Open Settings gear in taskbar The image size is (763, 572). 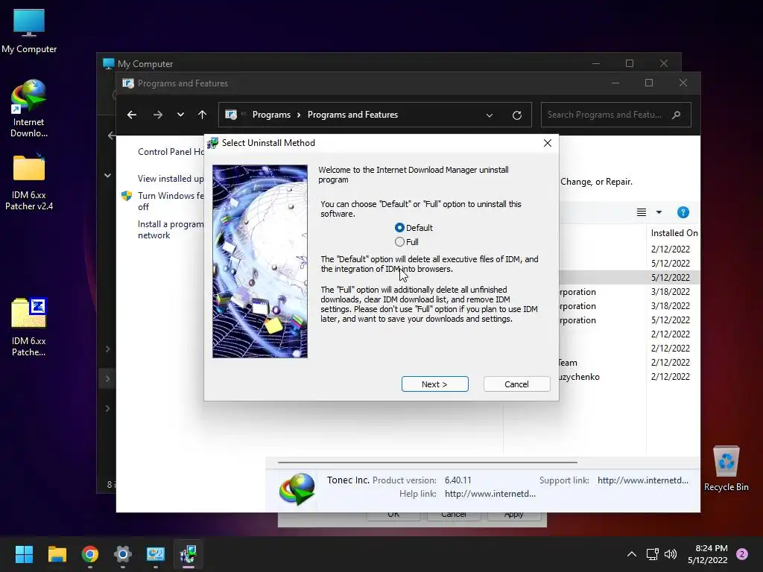[x=123, y=554]
